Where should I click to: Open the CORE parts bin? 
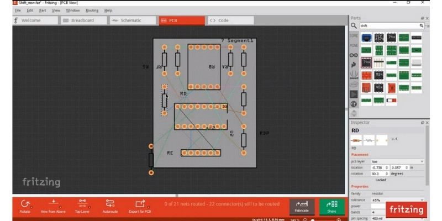click(354, 36)
